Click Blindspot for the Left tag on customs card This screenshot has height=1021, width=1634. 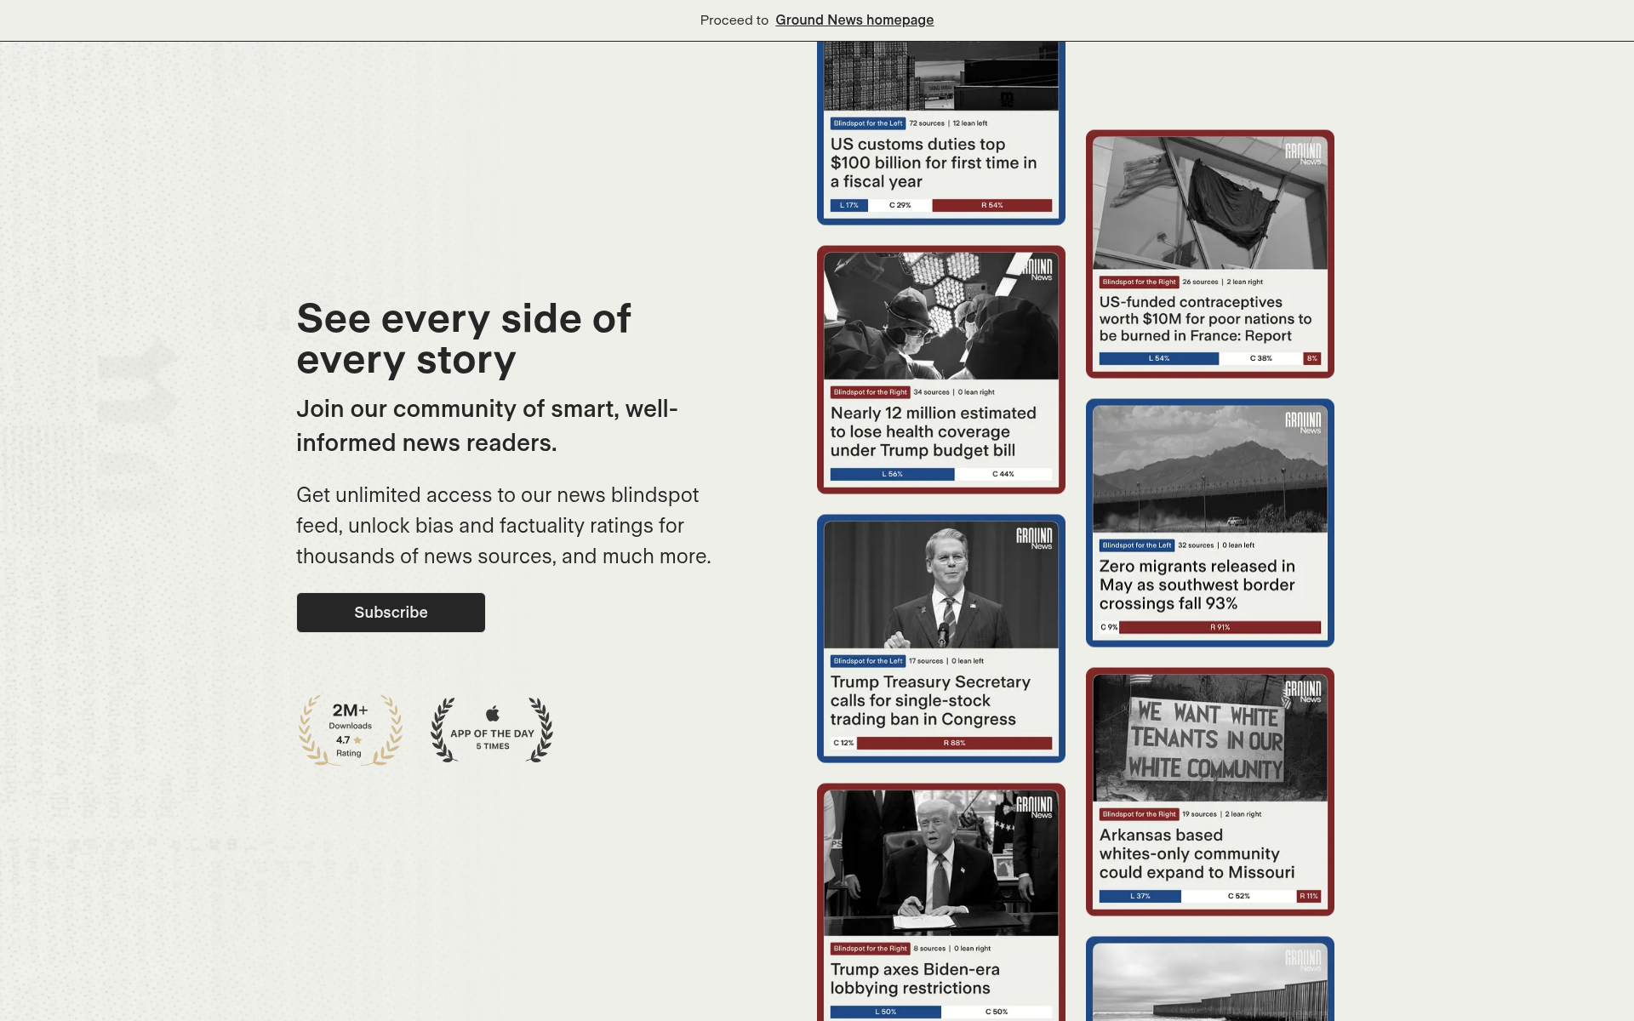[x=867, y=123]
